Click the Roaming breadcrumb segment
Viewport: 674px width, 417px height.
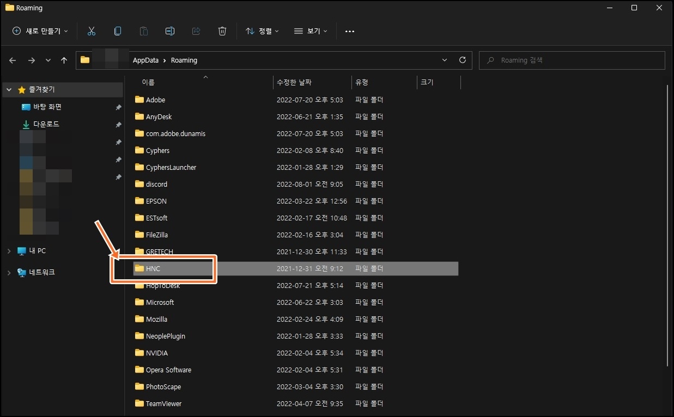[184, 60]
